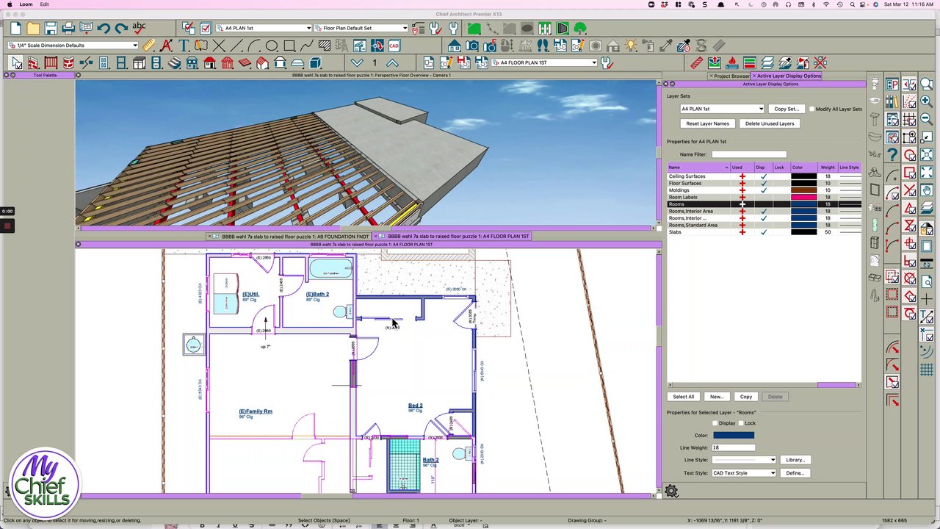Go down one floor with the down chevron

[x=357, y=63]
